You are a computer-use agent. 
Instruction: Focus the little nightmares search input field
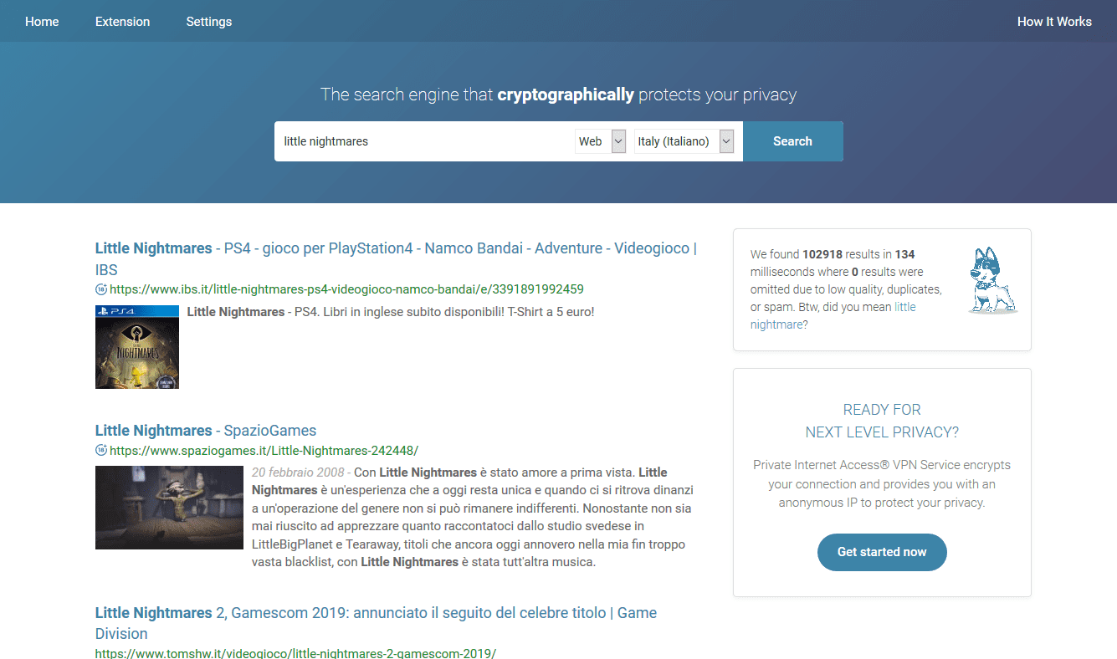[x=423, y=141]
